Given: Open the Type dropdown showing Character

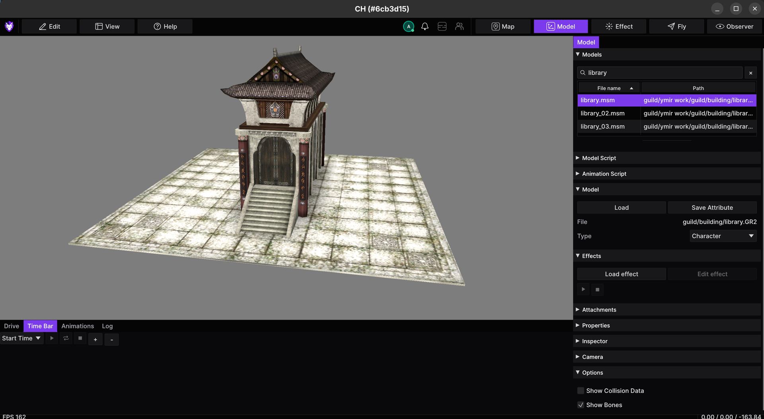Looking at the screenshot, I should click(x=723, y=236).
